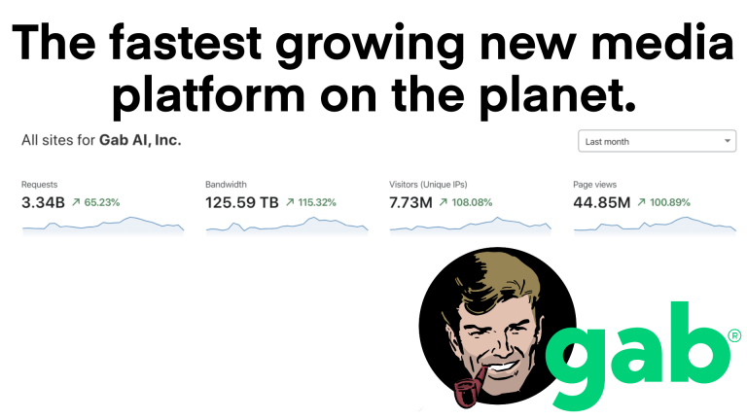This screenshot has width=747, height=420.
Task: Click the Gab AI, Inc. account name
Action: point(140,141)
